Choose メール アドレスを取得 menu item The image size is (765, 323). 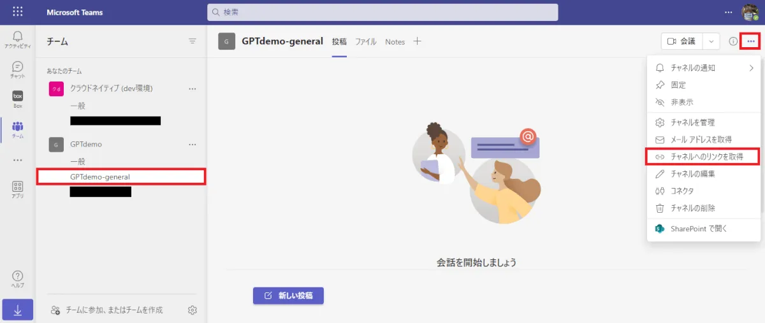pos(704,140)
